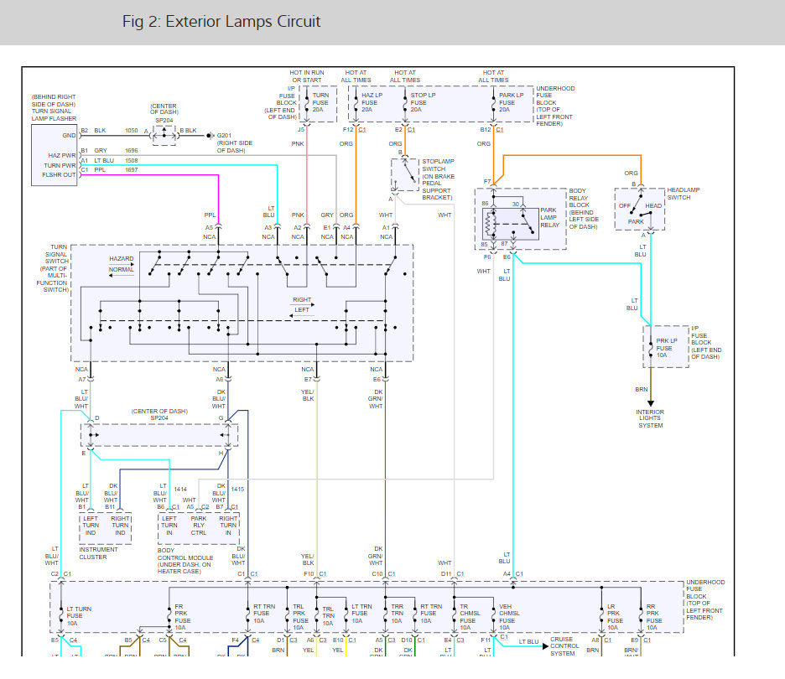The width and height of the screenshot is (785, 679).
Task: Click the "F10" connector pin label
Action: (x=309, y=574)
